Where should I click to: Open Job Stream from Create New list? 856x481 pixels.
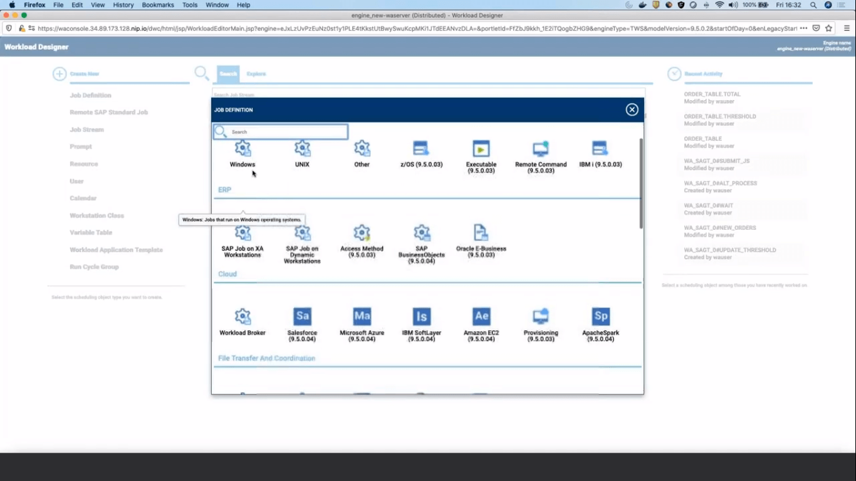[x=86, y=130]
